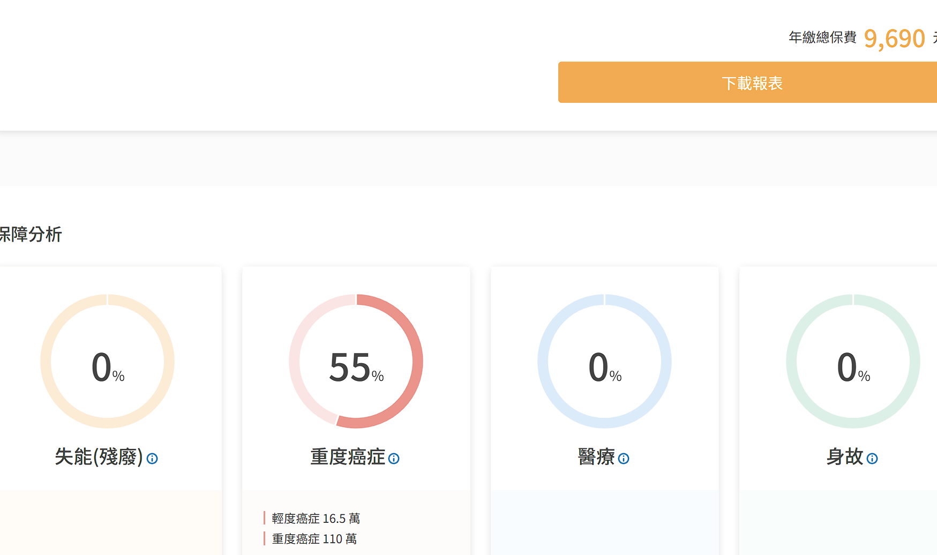Open info icon next to 身故
The width and height of the screenshot is (937, 555).
[x=872, y=459]
